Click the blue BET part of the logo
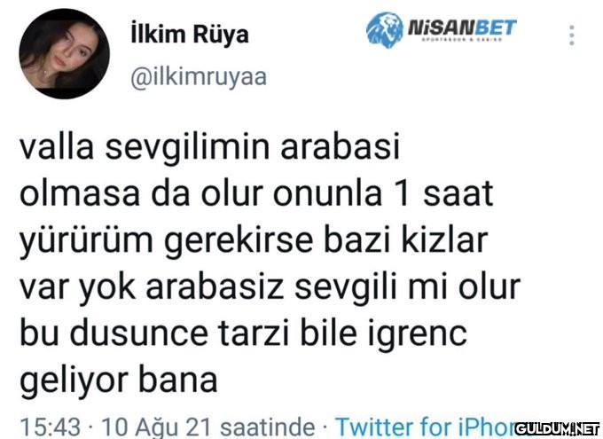 click(x=489, y=27)
